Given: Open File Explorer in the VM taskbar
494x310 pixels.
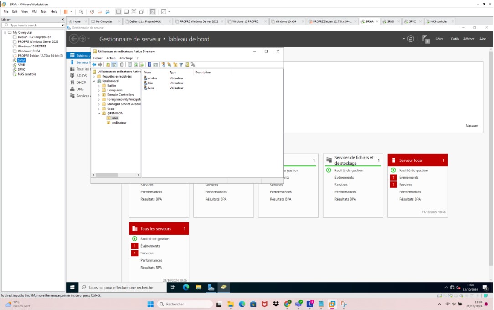Looking at the screenshot, I should click(199, 287).
